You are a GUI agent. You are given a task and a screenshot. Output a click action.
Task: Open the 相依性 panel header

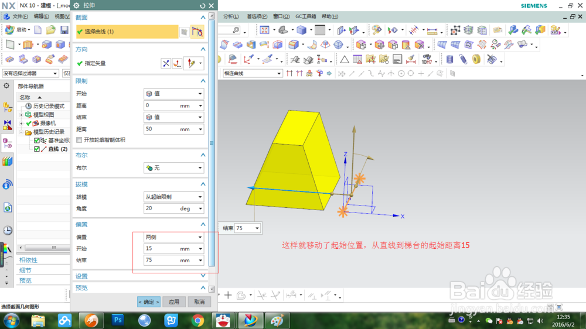[x=28, y=260]
